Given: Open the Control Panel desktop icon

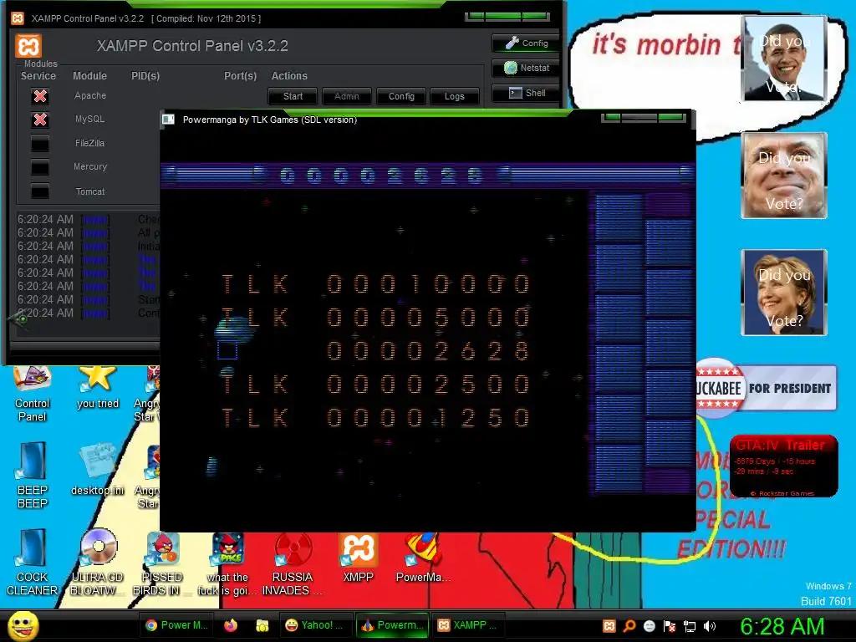Looking at the screenshot, I should point(33,395).
